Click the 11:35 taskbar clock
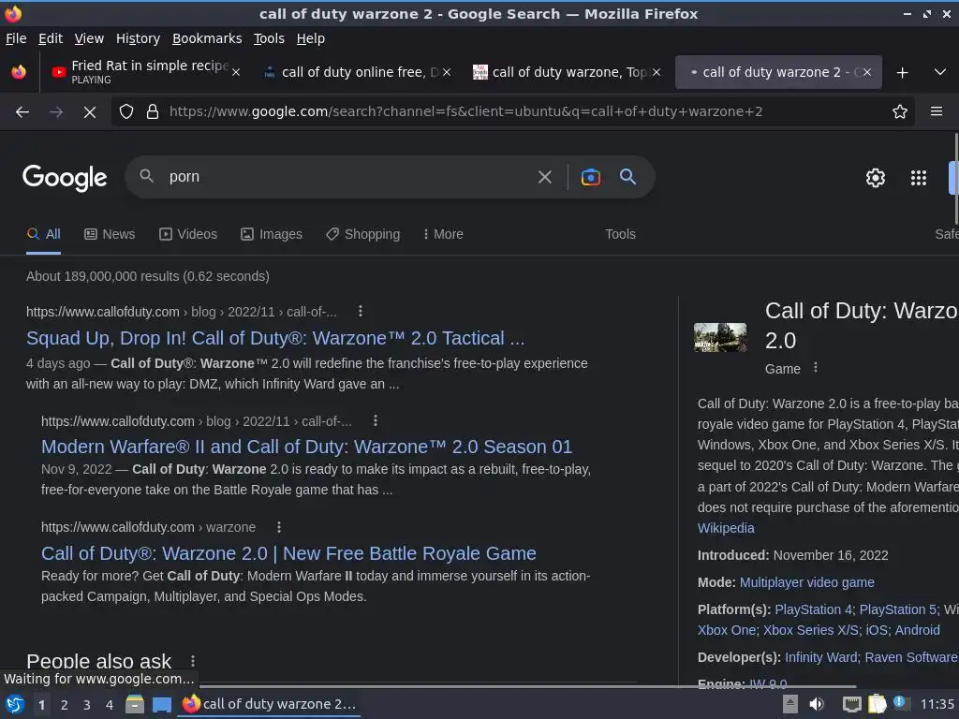Image resolution: width=959 pixels, height=719 pixels. 937,704
